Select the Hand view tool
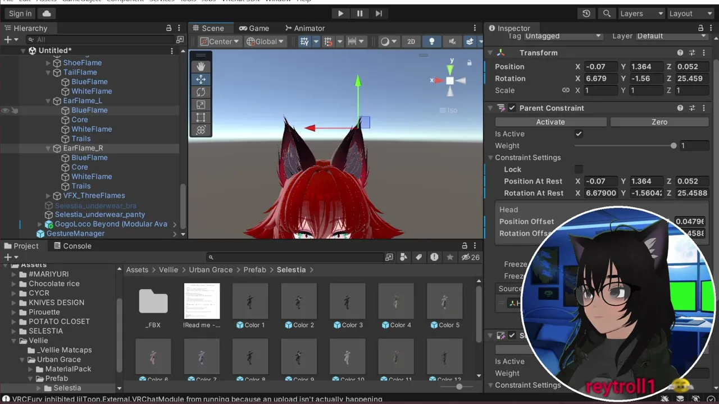The width and height of the screenshot is (719, 404). tap(201, 67)
